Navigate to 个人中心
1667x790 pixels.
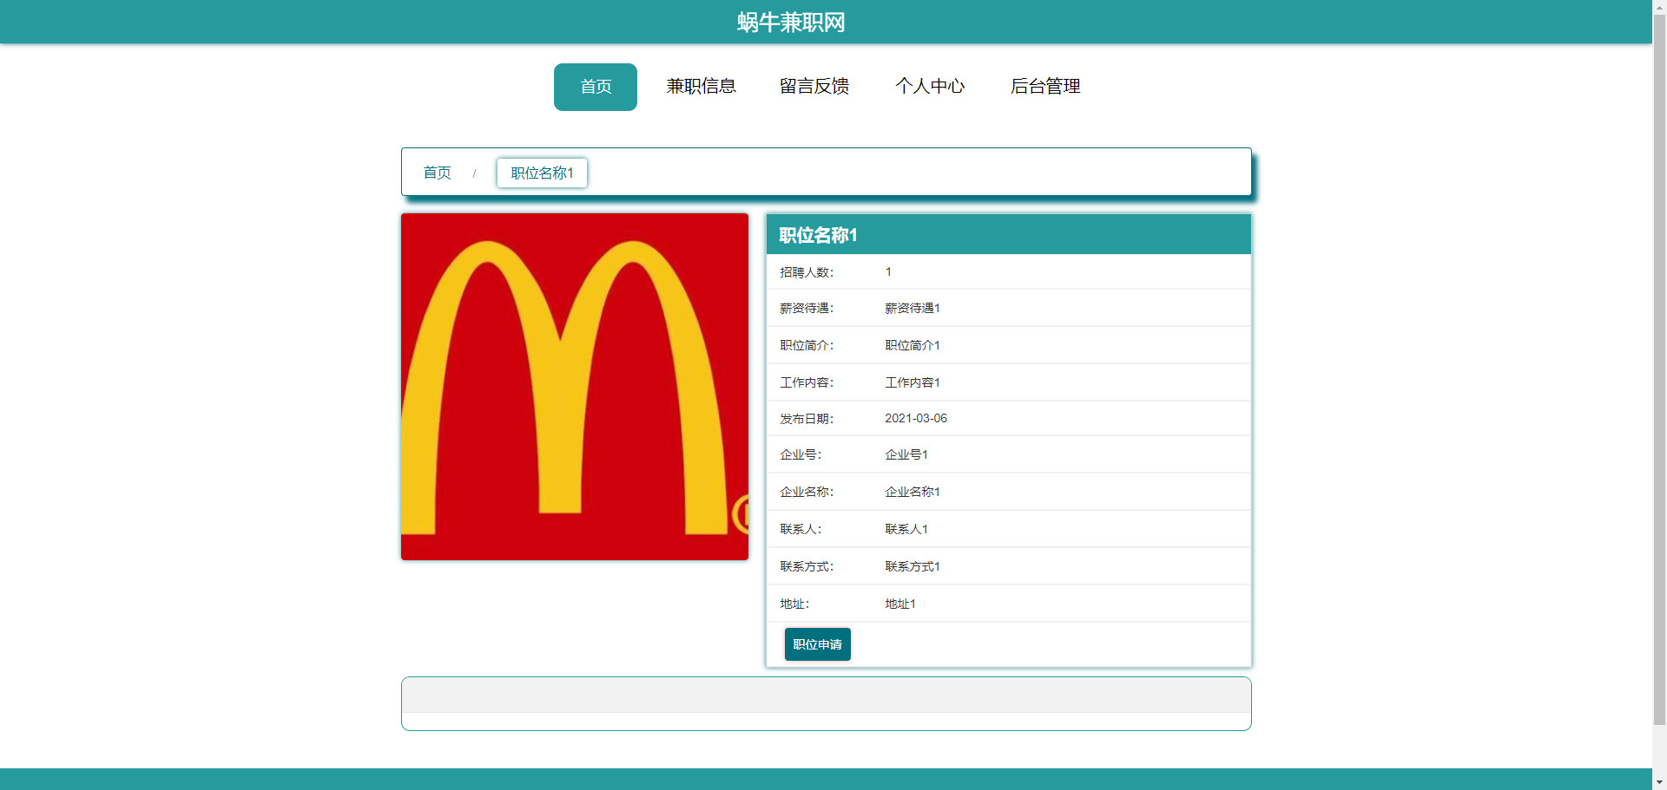pyautogui.click(x=930, y=87)
